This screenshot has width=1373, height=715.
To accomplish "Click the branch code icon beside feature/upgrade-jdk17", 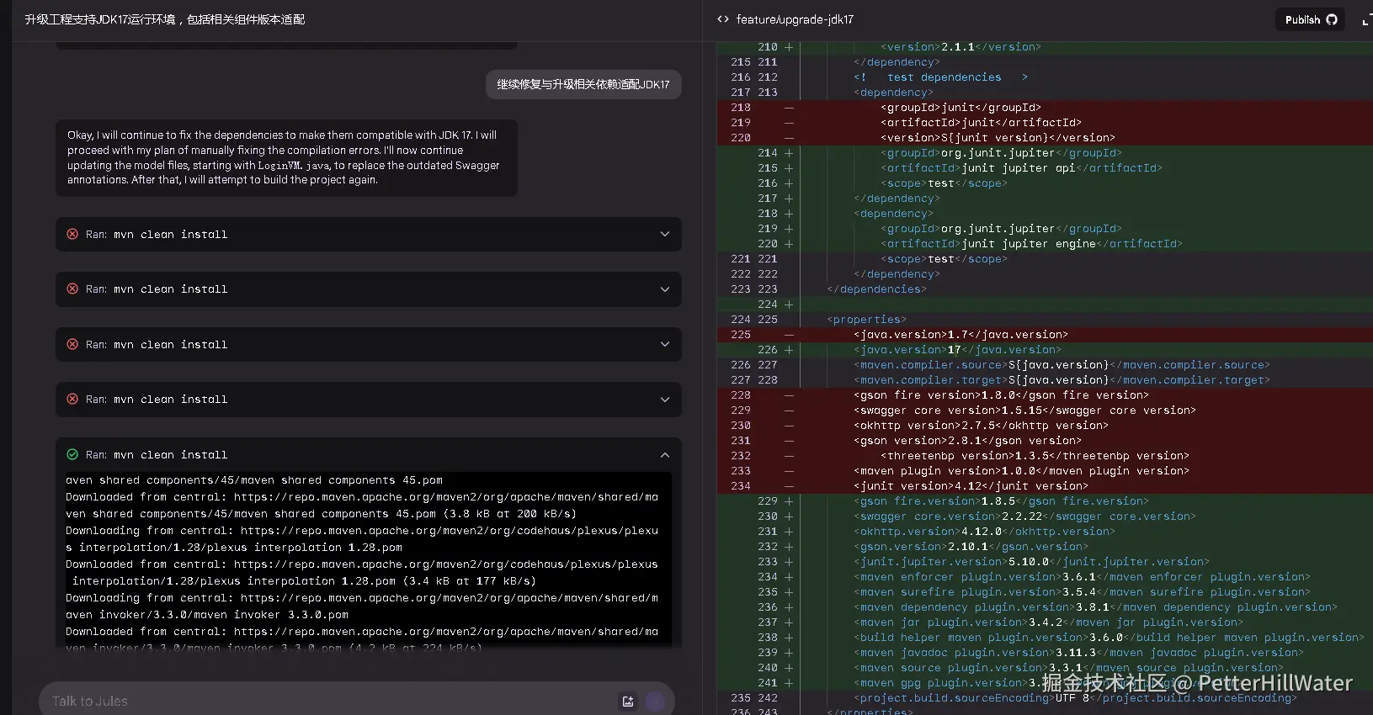I will click(723, 19).
